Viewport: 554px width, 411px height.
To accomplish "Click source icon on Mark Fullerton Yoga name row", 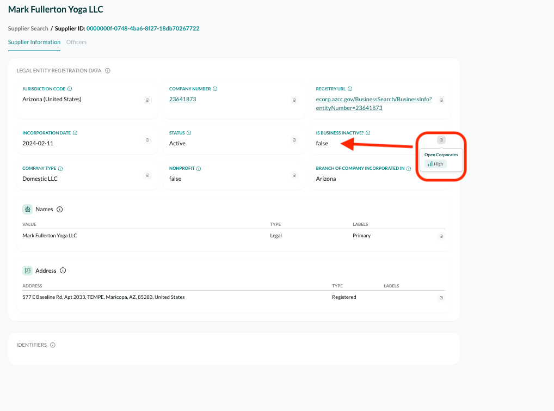I will coord(441,236).
